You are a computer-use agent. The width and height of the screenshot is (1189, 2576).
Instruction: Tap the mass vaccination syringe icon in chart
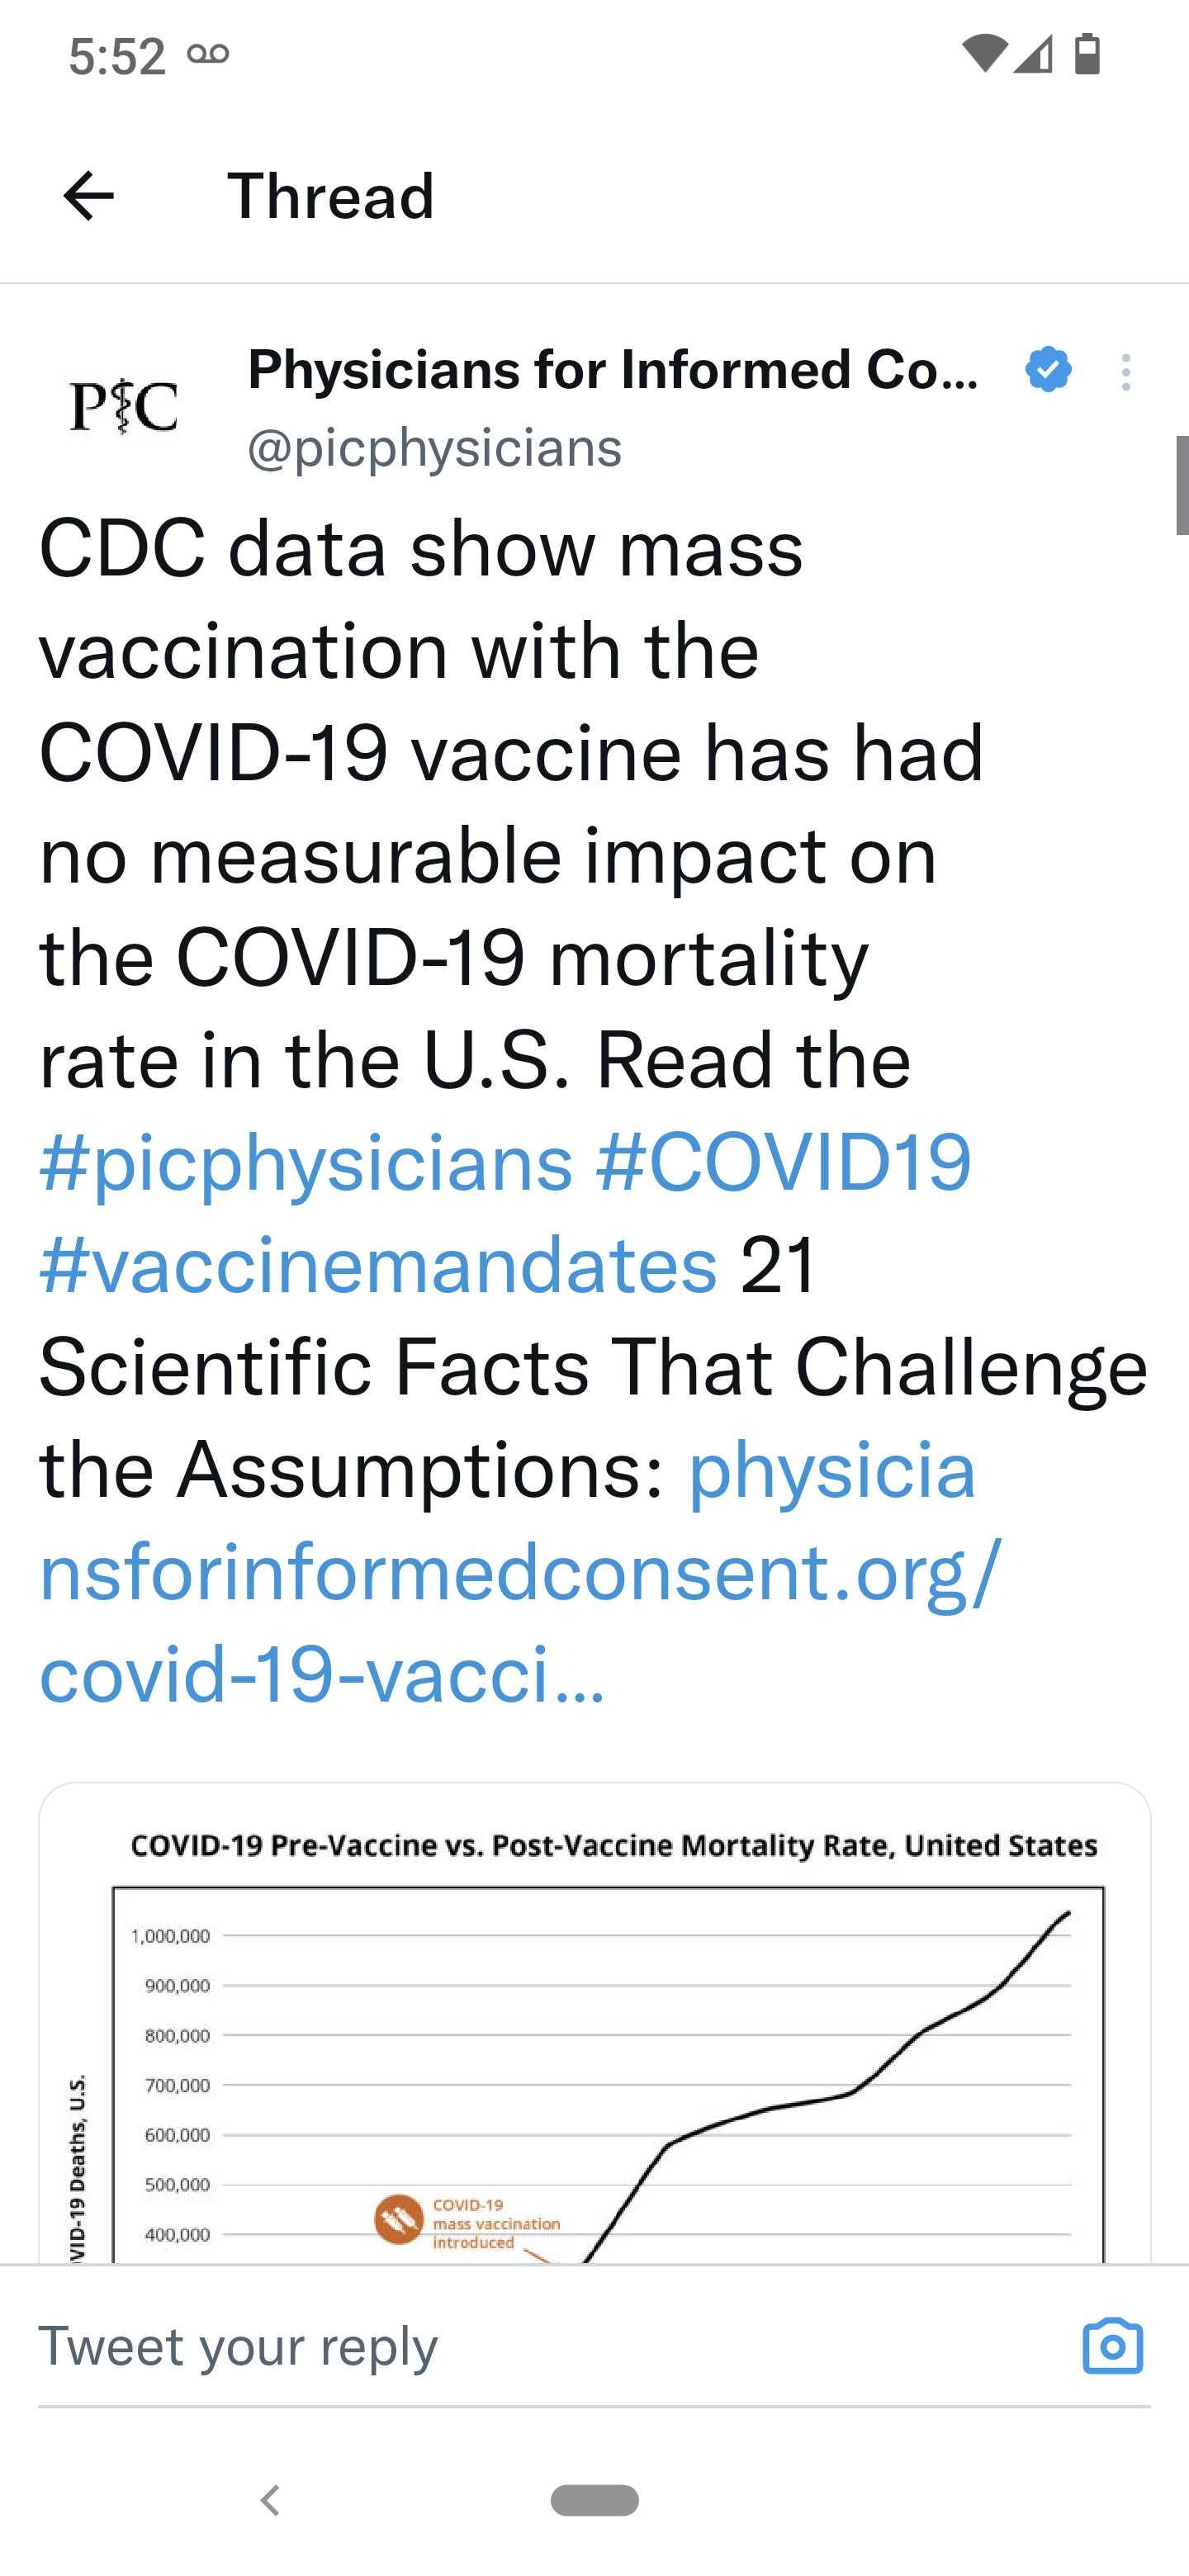coord(398,2220)
